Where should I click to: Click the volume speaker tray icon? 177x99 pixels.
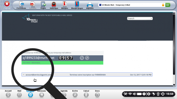coord(135,94)
